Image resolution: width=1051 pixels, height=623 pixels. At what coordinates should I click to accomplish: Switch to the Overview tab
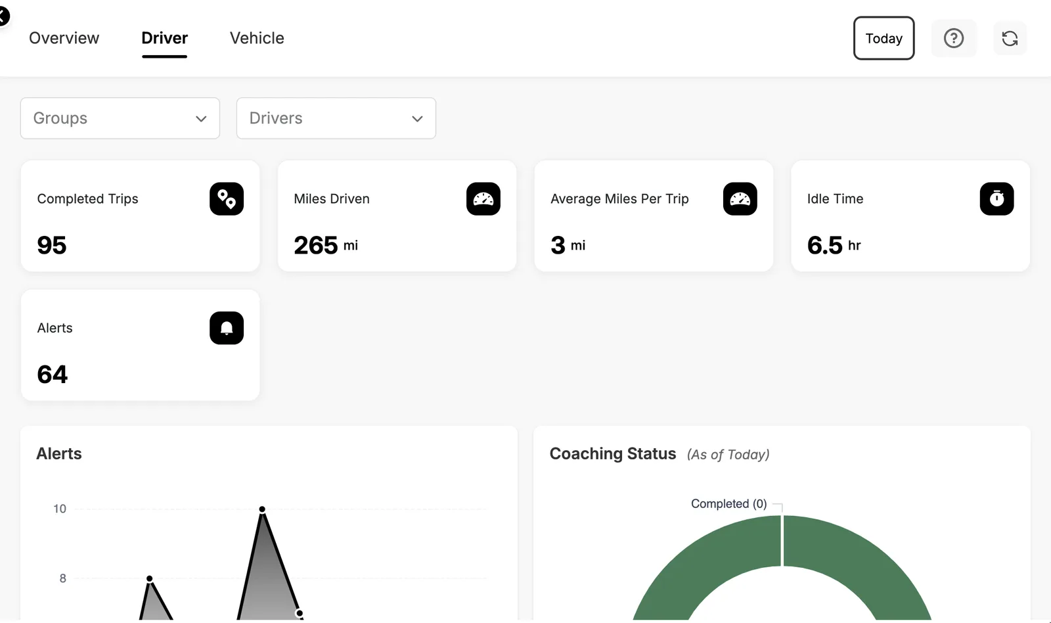click(64, 38)
